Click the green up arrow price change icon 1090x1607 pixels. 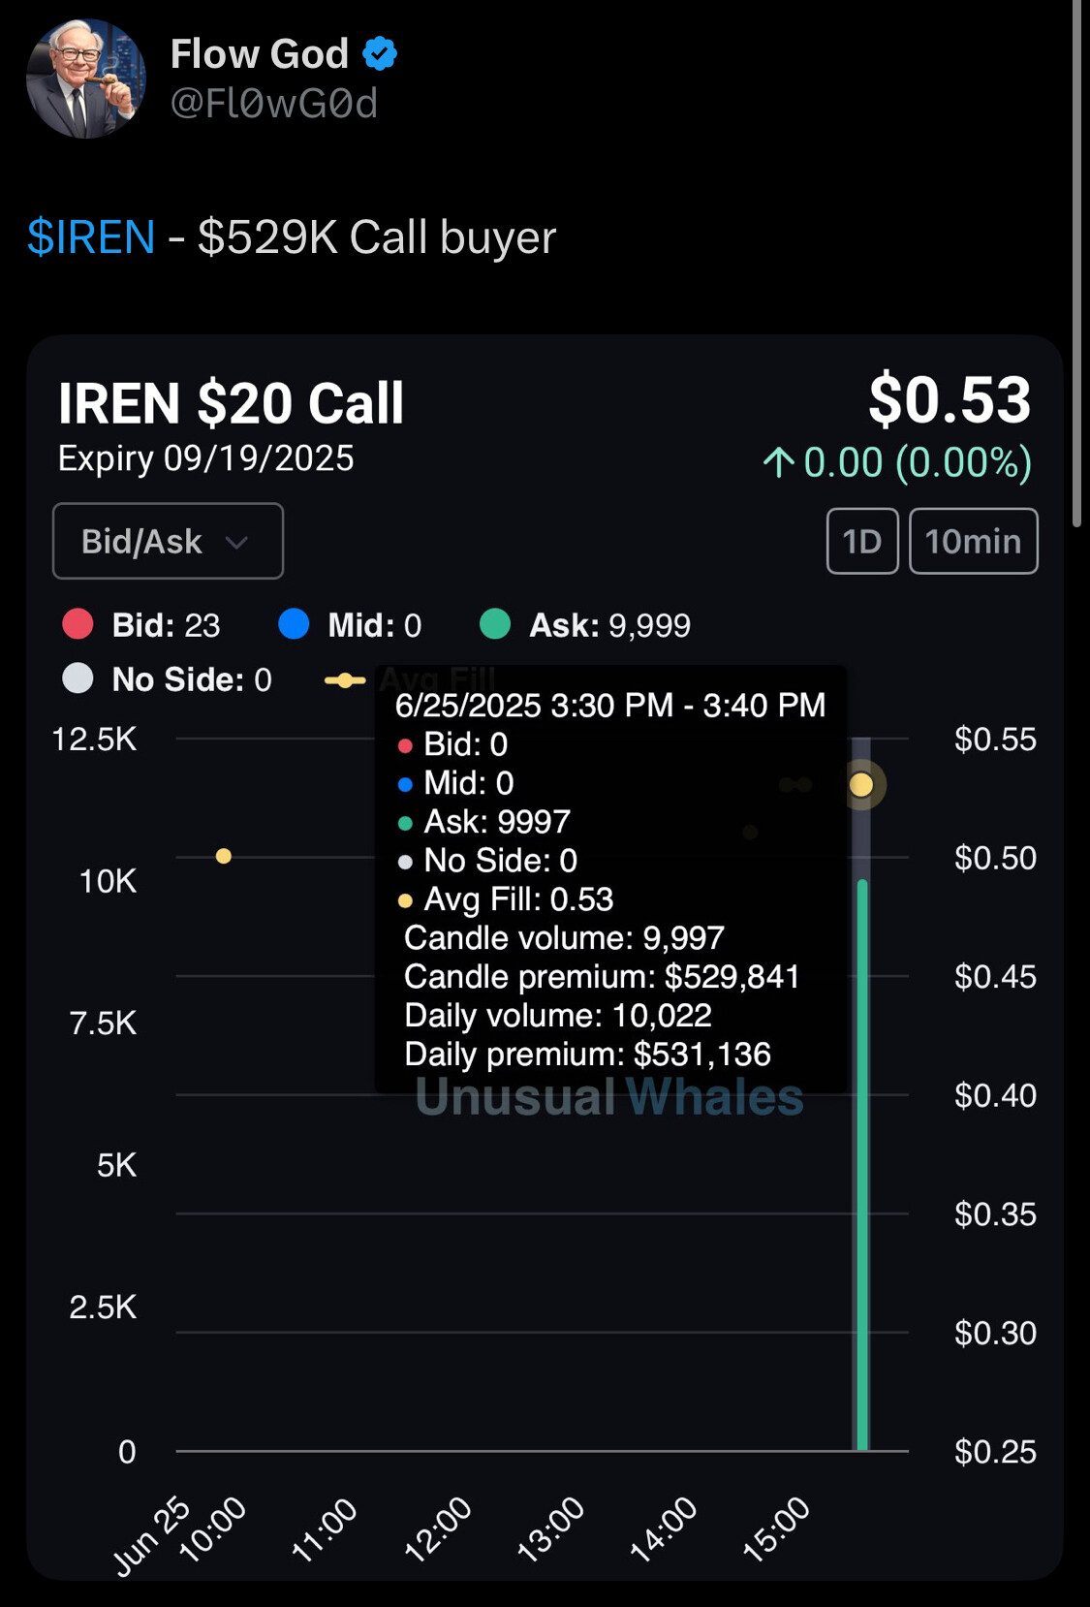(x=778, y=463)
